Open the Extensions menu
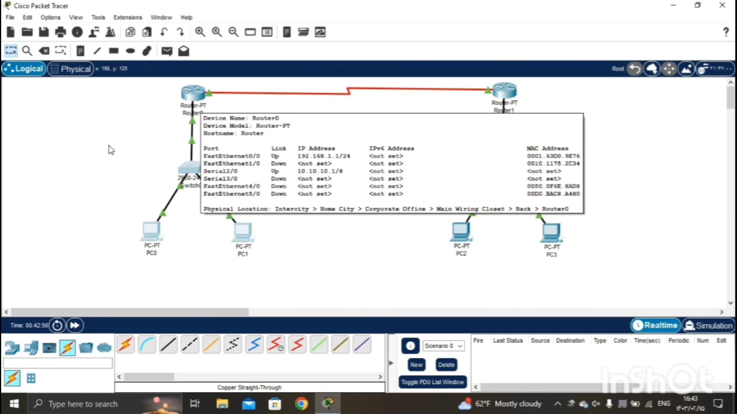 [128, 17]
